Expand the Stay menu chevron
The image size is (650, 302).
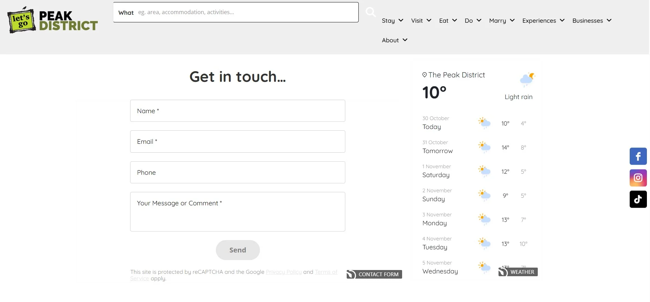pyautogui.click(x=401, y=20)
